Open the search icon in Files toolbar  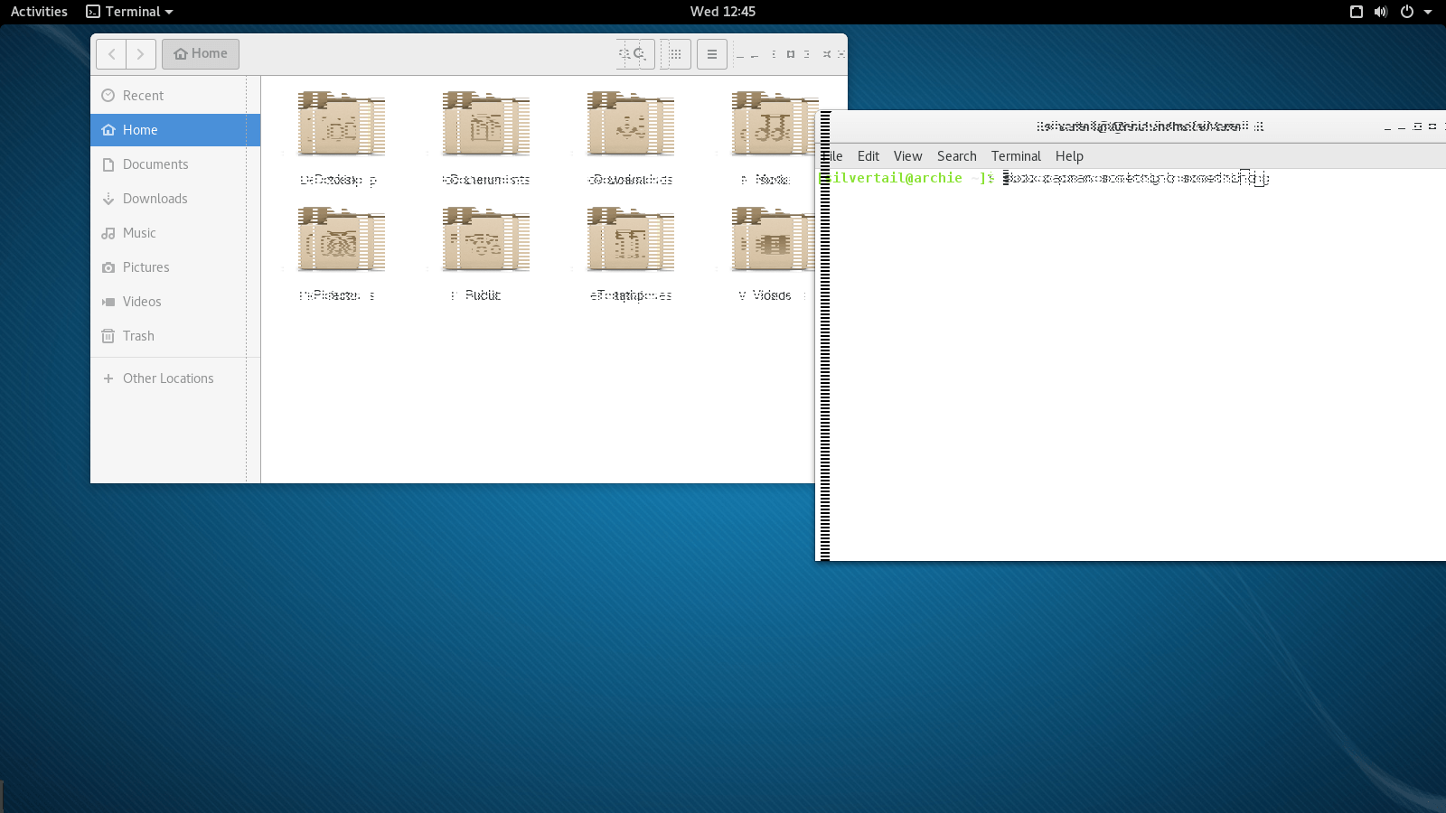point(635,54)
